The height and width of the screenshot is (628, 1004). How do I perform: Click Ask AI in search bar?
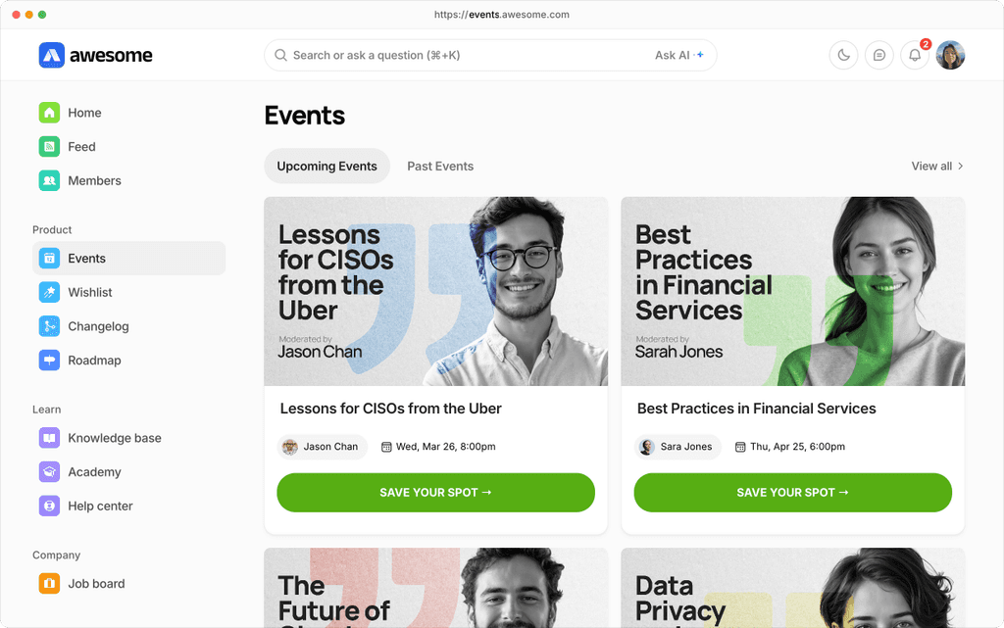point(678,56)
